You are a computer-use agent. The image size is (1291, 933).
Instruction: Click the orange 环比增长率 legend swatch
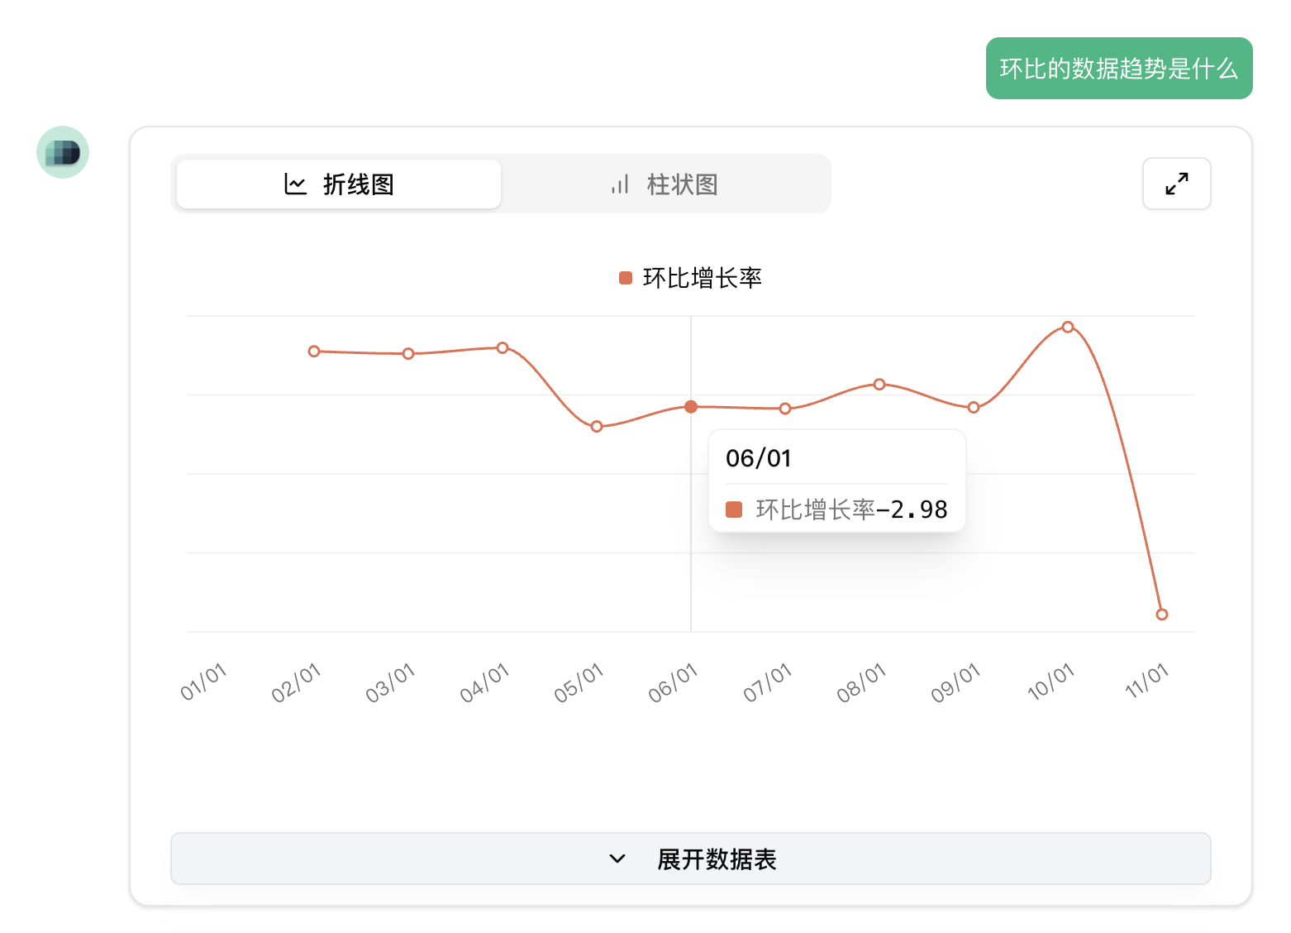pyautogui.click(x=626, y=278)
